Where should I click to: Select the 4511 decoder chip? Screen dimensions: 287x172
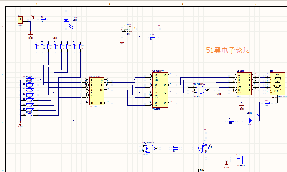tap(244, 84)
